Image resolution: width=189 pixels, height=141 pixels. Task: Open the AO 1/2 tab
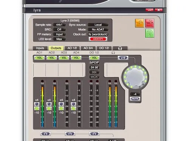tap(72, 48)
